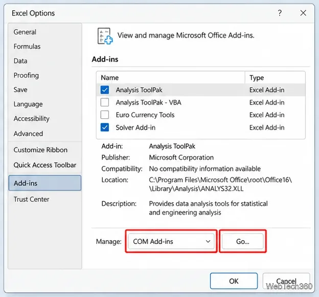
Task: Click the Add-ins puzzle page icon
Action: [x=105, y=36]
